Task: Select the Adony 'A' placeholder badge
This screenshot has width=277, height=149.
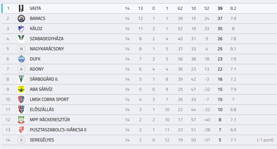Action: [21, 69]
